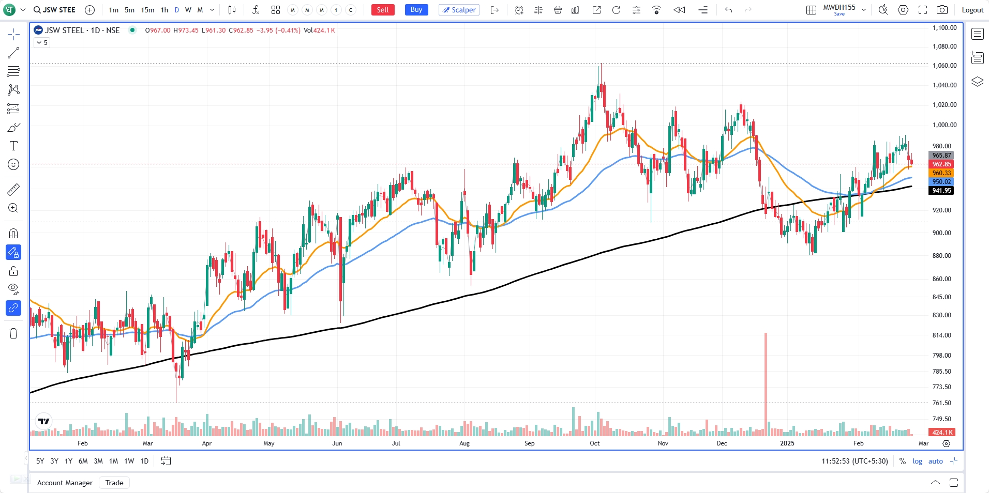Maximize the bottom Account Manager panel
This screenshot has height=493, width=989.
pyautogui.click(x=954, y=482)
